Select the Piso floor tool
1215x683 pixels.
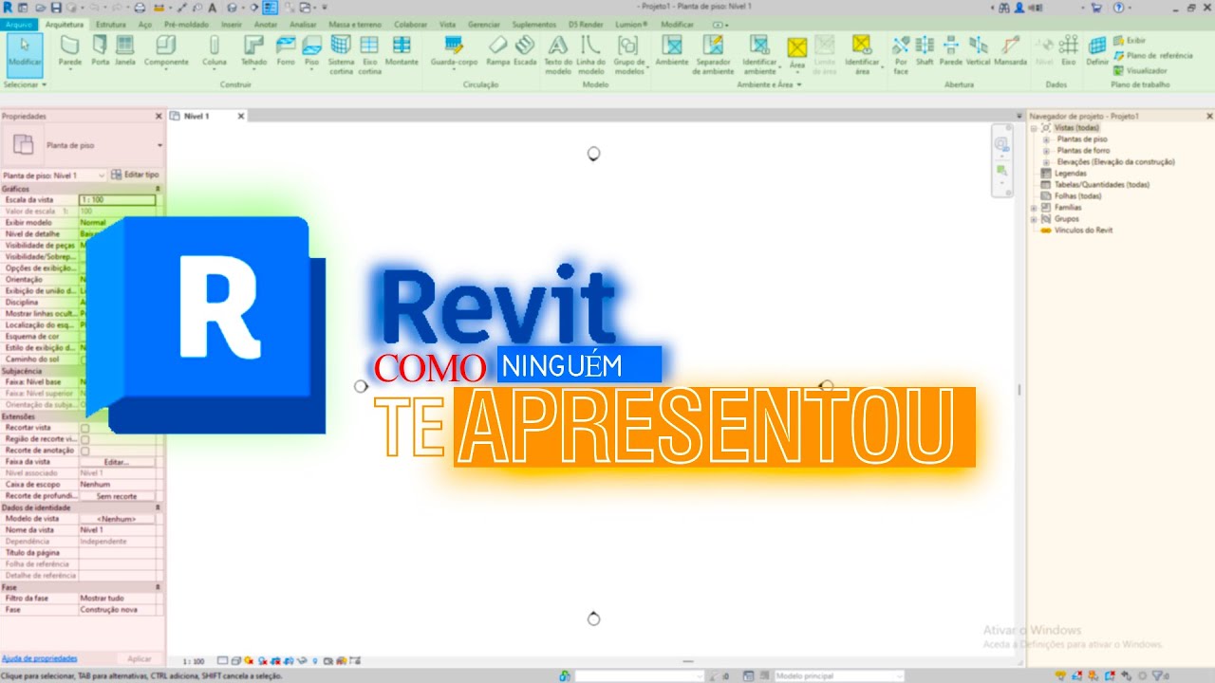point(311,49)
